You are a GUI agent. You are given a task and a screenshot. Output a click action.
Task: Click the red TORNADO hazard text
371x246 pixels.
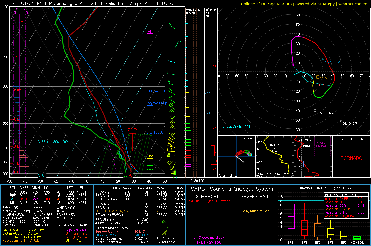tap(352, 158)
